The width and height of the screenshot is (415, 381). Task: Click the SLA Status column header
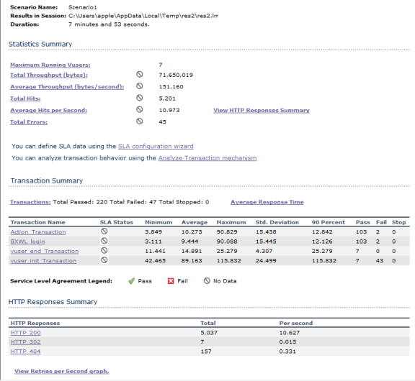[x=117, y=222]
